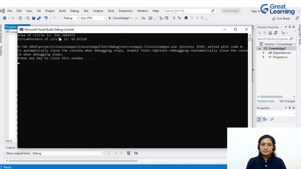Open the File menu
This screenshot has width=301, height=169.
9,11
